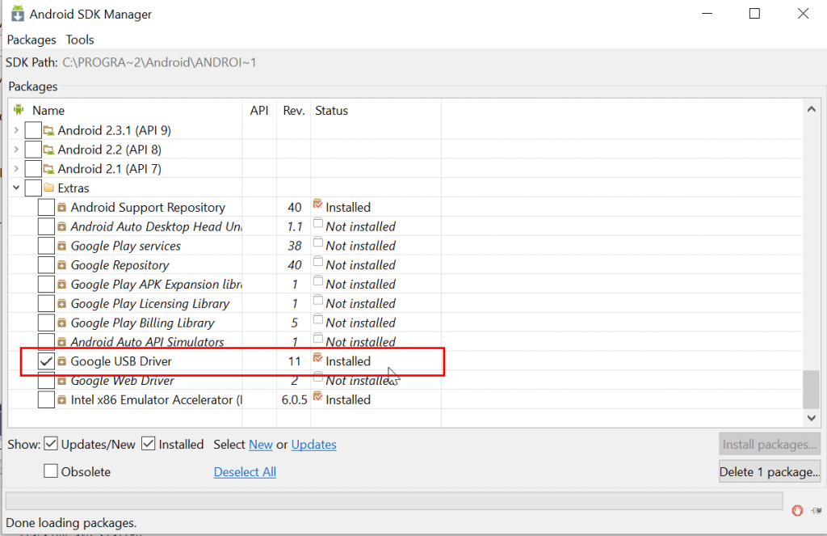The image size is (827, 536).
Task: Click the Android robot icon in Name header
Action: coord(19,109)
